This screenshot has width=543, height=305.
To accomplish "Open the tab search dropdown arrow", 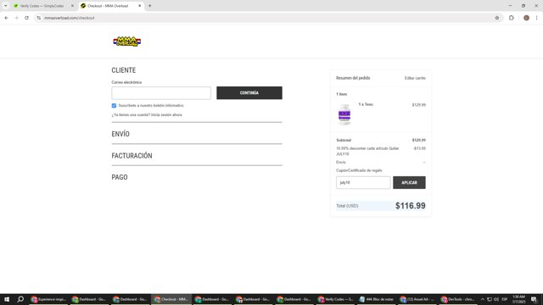I will pos(6,6).
